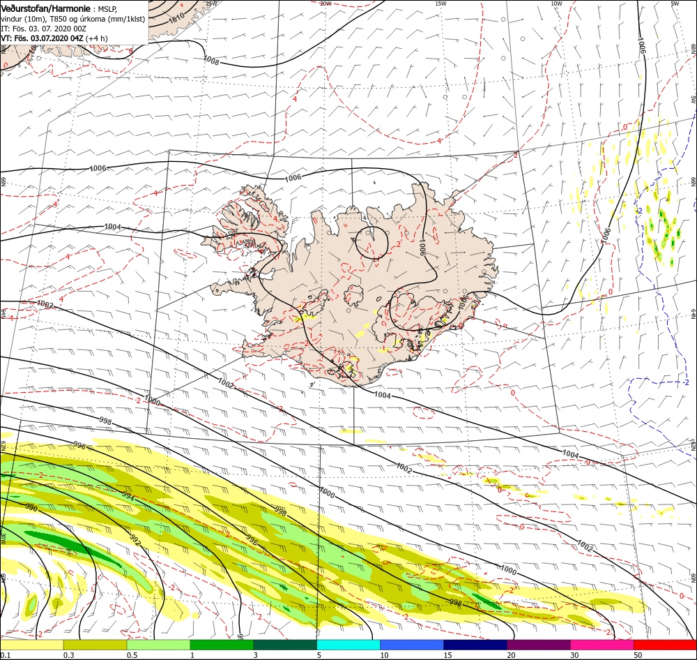Click the legend value '0.5'

(132, 655)
